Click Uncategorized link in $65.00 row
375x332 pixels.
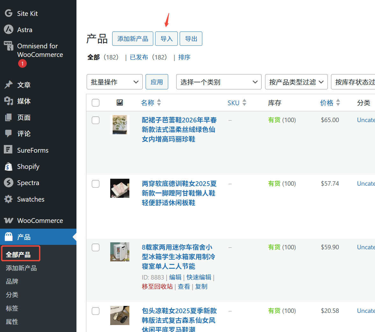pyautogui.click(x=366, y=120)
